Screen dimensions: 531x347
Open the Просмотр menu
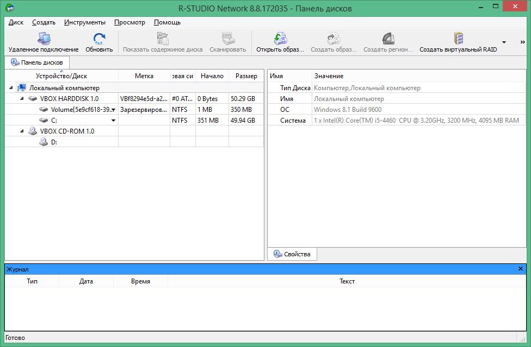[x=129, y=22]
